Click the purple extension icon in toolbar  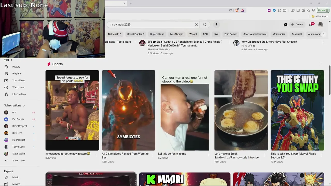(269, 10)
